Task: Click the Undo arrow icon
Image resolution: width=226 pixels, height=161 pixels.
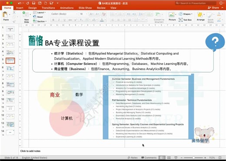Action: [x=20, y=3]
